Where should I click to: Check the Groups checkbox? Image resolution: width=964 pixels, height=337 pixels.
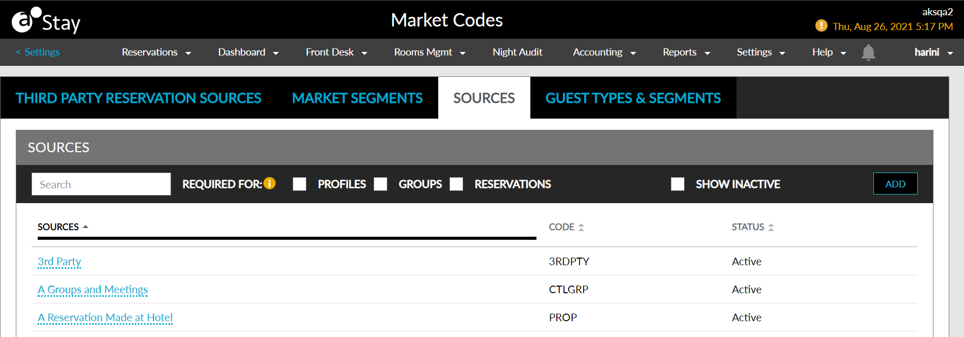380,184
